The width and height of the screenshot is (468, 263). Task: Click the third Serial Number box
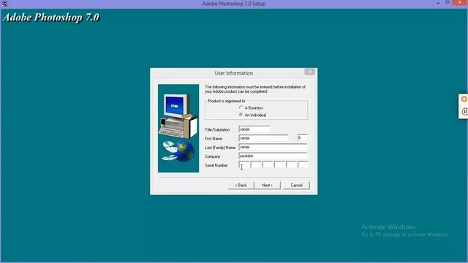point(268,165)
